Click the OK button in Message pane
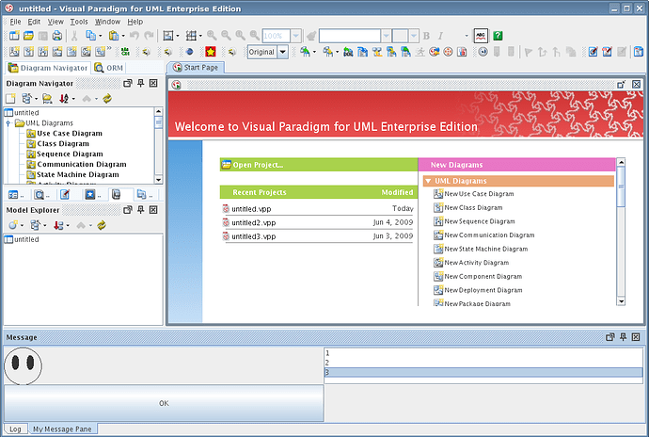 (164, 403)
